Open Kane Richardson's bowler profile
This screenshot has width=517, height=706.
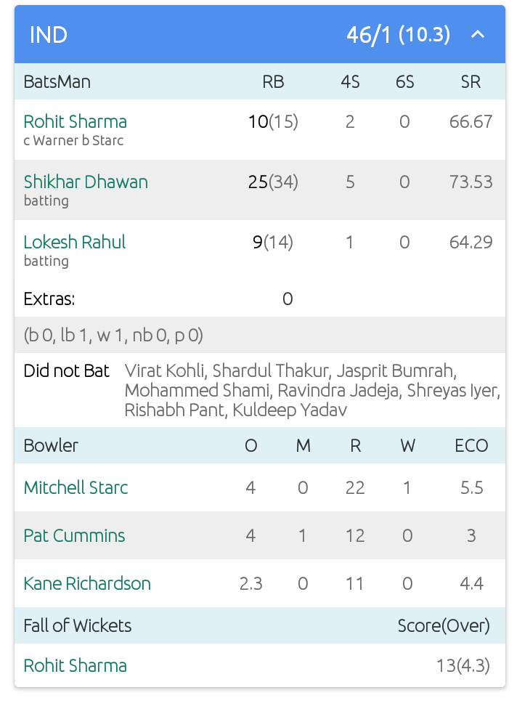click(x=87, y=583)
